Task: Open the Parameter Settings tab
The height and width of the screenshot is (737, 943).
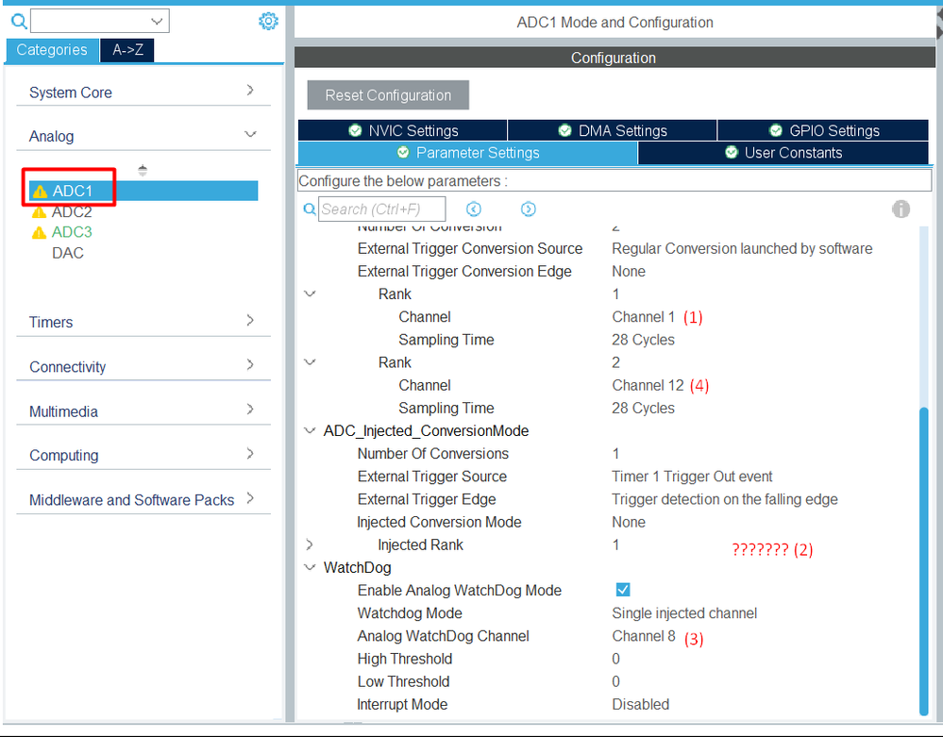Action: (x=467, y=153)
